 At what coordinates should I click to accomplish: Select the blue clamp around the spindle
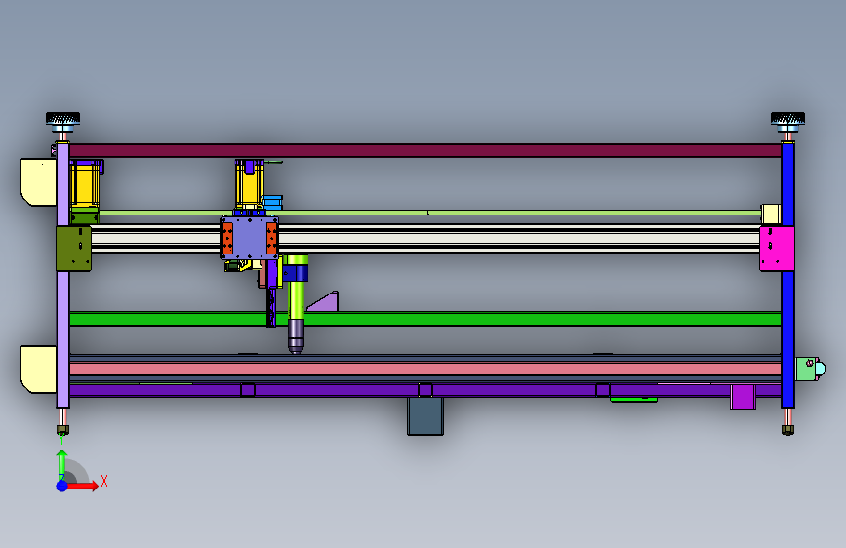(296, 273)
